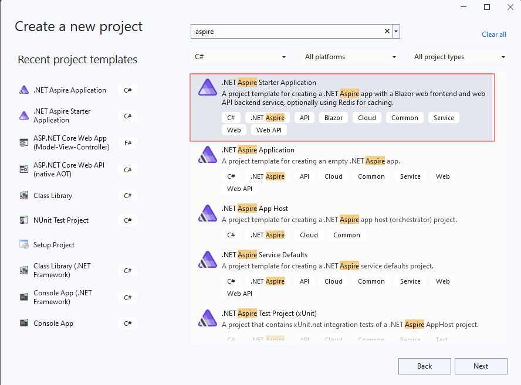Select the recent Class Library icon

(24, 196)
